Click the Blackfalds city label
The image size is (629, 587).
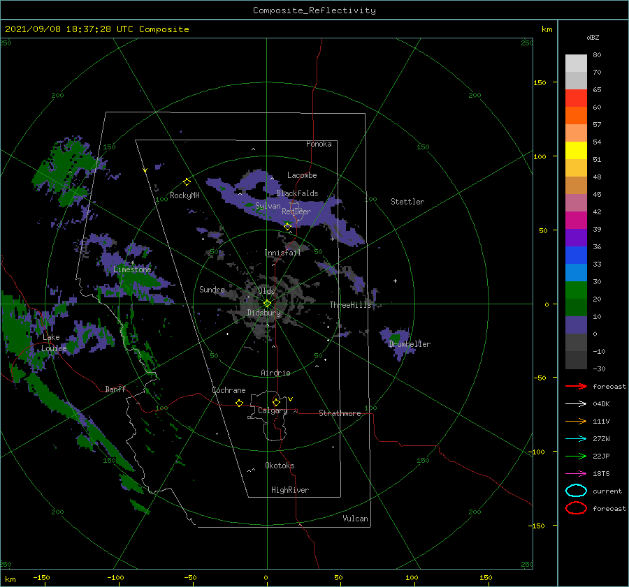[x=297, y=193]
